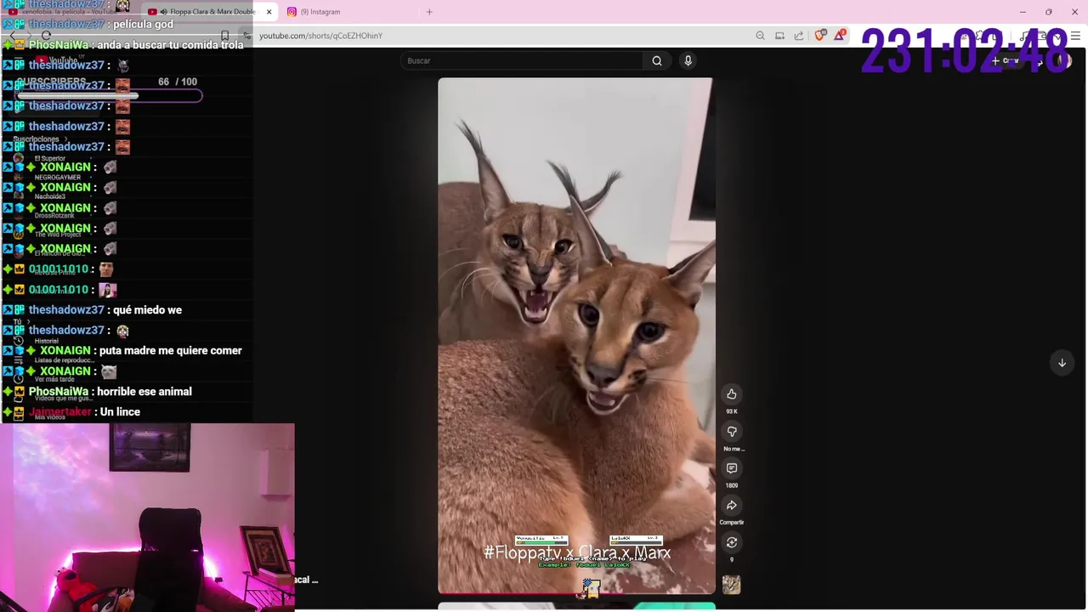Image resolution: width=1088 pixels, height=612 pixels.
Task: Open the sound thumbnail below the remix button
Action: pos(731,585)
